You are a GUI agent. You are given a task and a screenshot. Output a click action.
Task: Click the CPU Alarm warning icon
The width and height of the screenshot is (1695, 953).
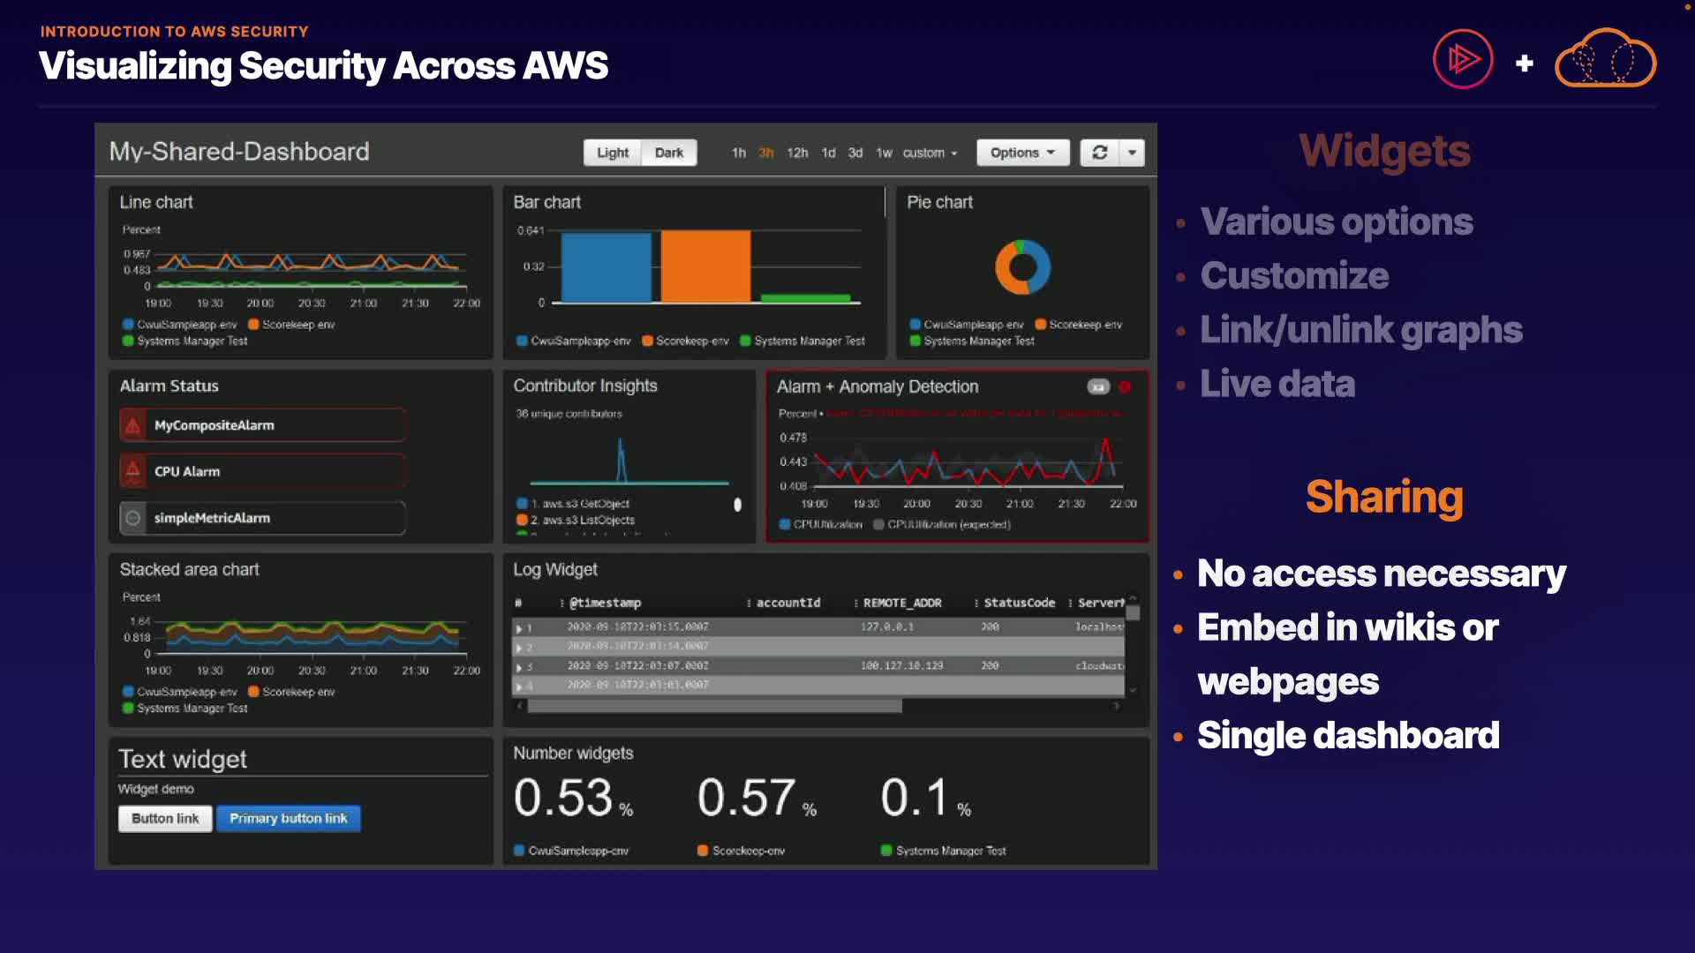click(133, 471)
